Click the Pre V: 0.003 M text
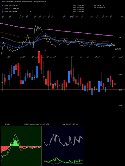The image size is (125, 166). (99, 8)
